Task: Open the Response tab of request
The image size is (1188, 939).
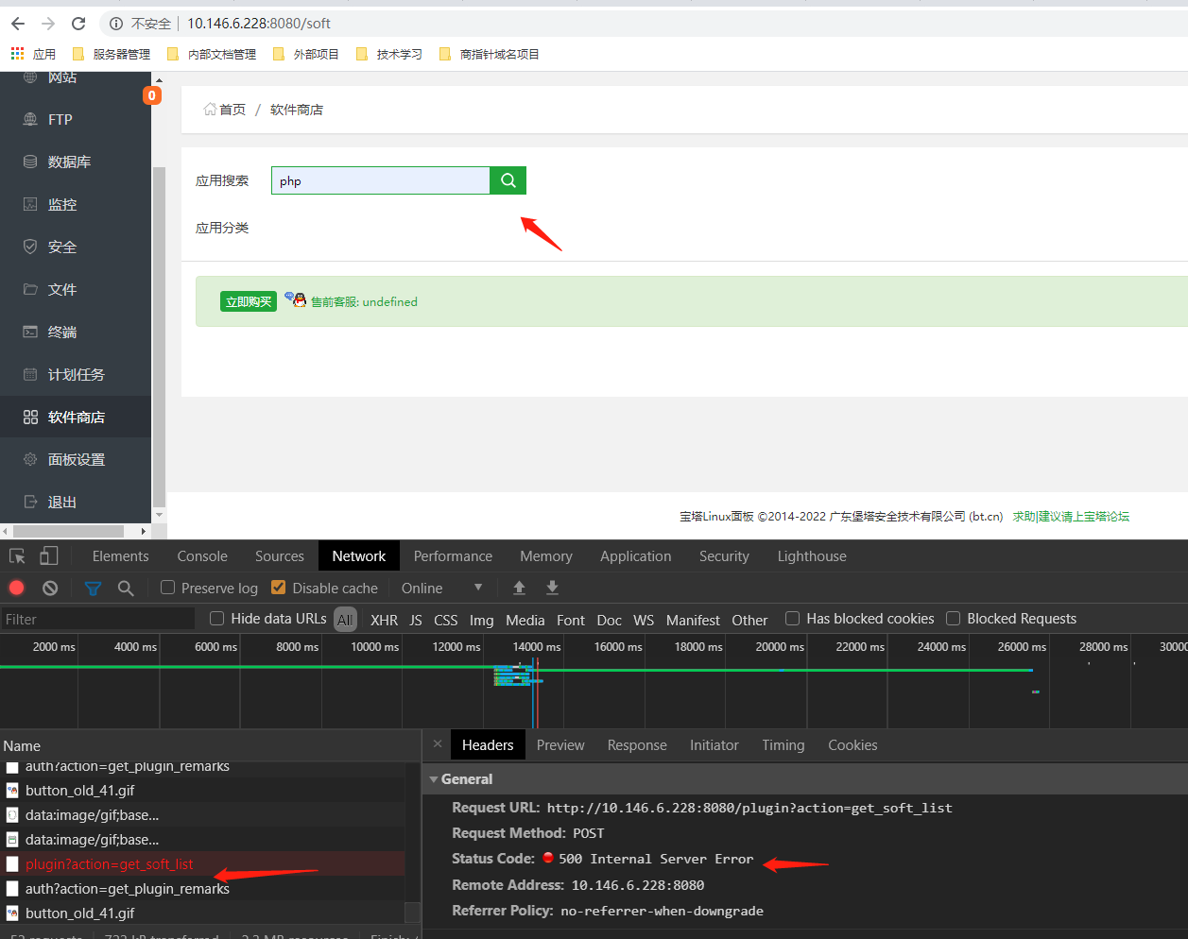Action: tap(637, 745)
